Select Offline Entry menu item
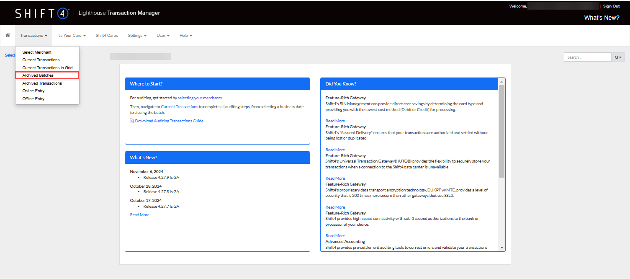630x279 pixels. pos(33,99)
